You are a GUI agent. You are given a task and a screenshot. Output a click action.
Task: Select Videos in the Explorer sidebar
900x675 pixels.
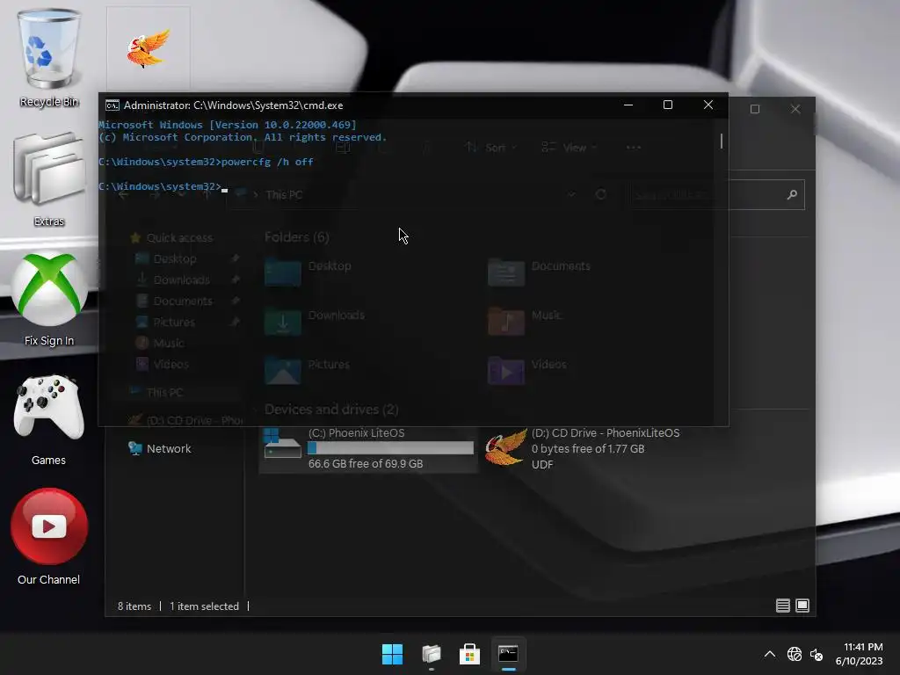[x=171, y=364]
